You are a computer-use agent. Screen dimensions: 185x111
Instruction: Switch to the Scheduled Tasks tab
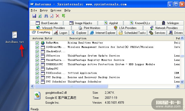tap(132, 33)
